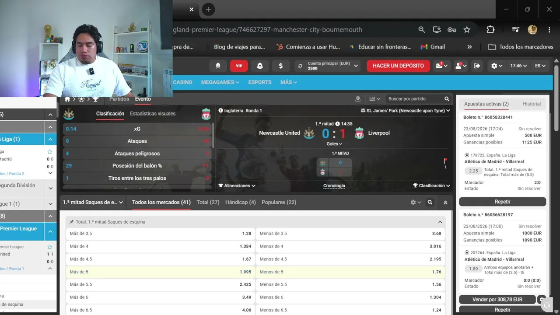Open a new browser tab
Screen dimensions: 560x315
click(x=208, y=10)
